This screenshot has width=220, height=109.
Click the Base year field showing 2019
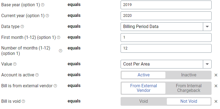coord(166,5)
